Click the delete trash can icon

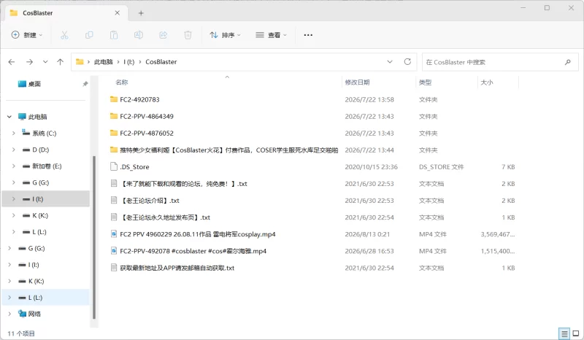[x=188, y=35]
